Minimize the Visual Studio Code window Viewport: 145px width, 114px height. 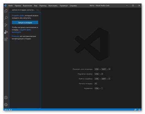tap(127, 6)
